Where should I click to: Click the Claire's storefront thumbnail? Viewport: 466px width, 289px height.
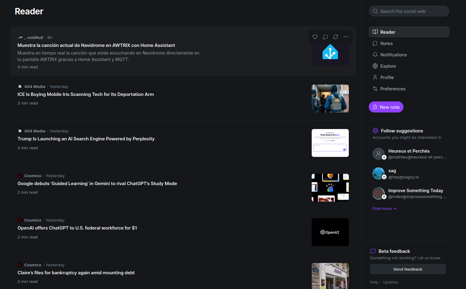(330, 276)
